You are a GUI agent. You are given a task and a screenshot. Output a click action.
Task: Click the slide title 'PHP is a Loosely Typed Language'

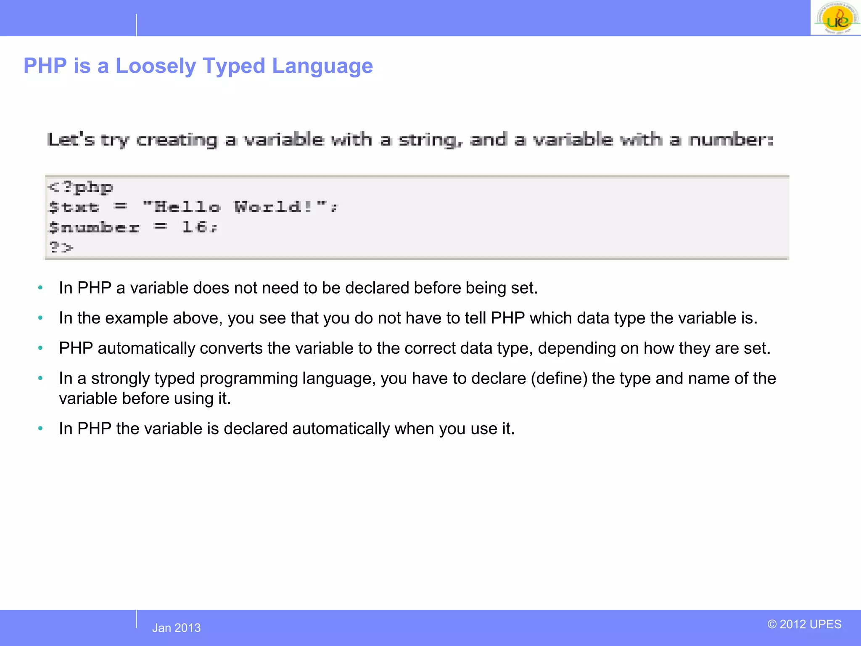198,66
